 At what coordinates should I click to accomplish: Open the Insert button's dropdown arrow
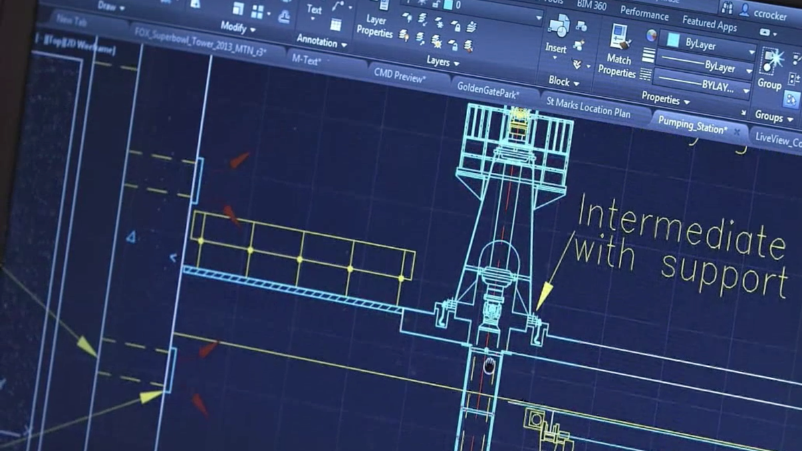pos(554,58)
